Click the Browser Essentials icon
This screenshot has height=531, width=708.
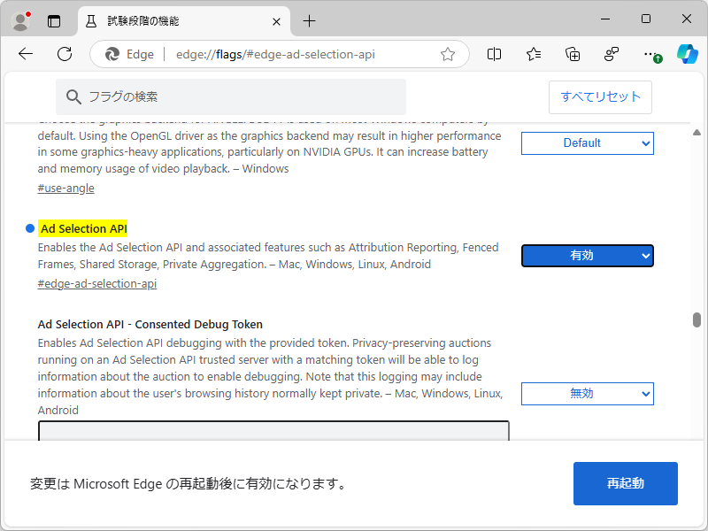point(611,54)
